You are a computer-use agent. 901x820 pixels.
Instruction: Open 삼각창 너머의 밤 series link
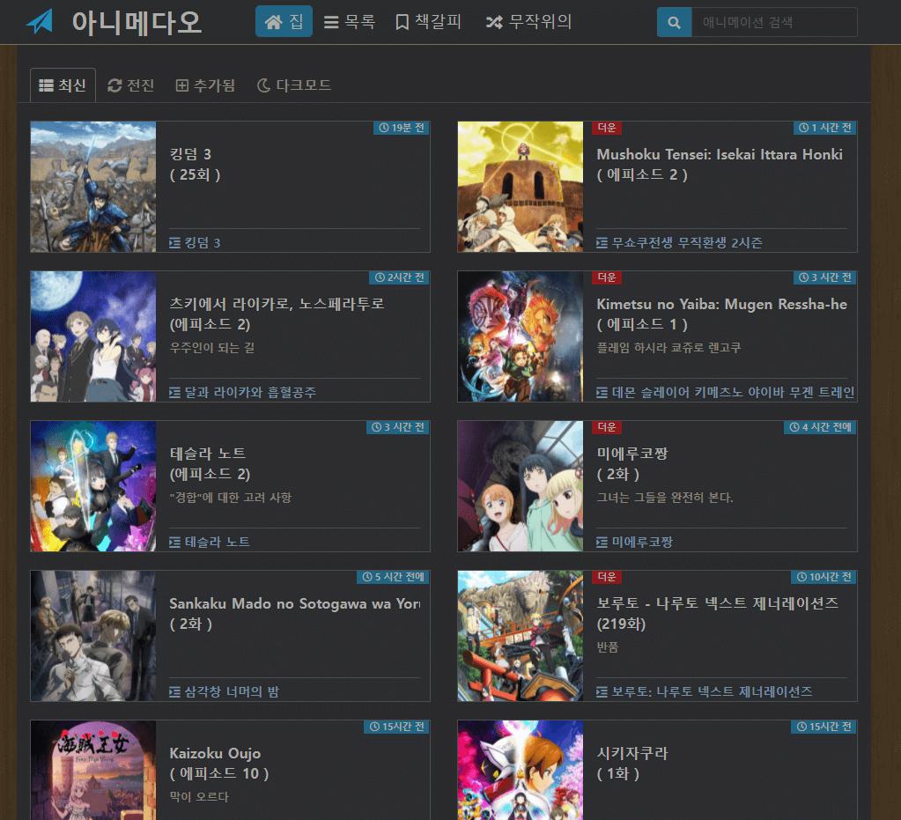(x=232, y=692)
